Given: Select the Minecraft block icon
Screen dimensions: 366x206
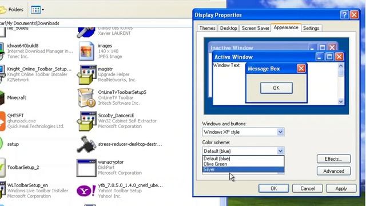Looking at the screenshot, I should coord(2,98).
